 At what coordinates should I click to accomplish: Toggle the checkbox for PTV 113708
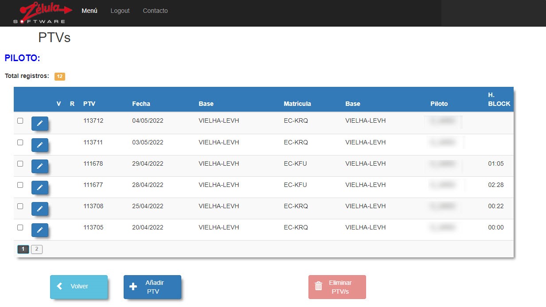click(20, 206)
